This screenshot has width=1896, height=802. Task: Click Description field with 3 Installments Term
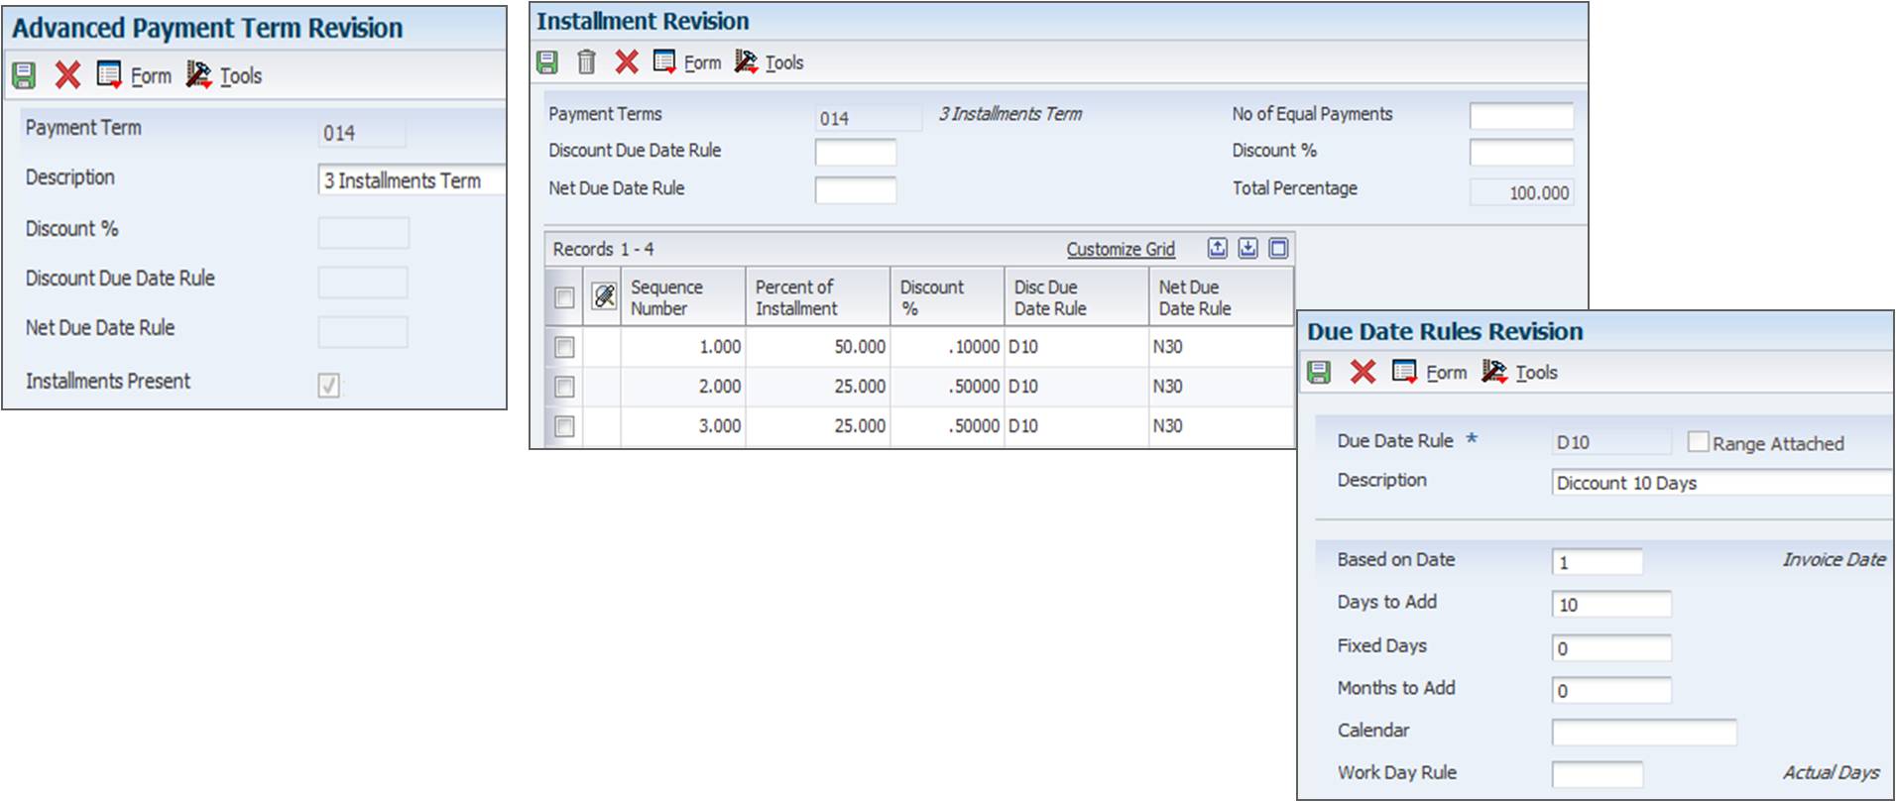coord(412,180)
